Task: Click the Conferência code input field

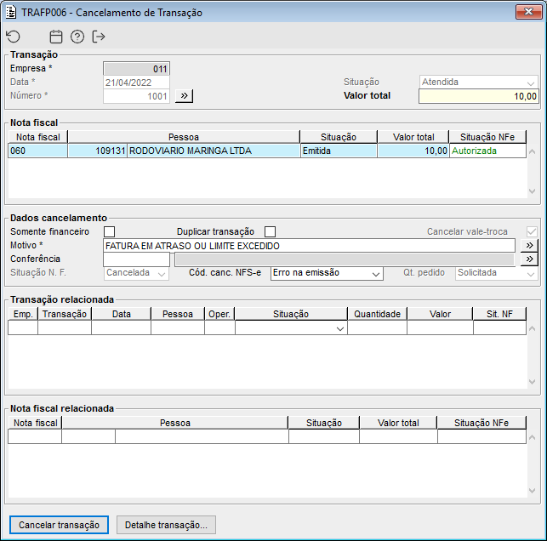Action: tap(136, 259)
